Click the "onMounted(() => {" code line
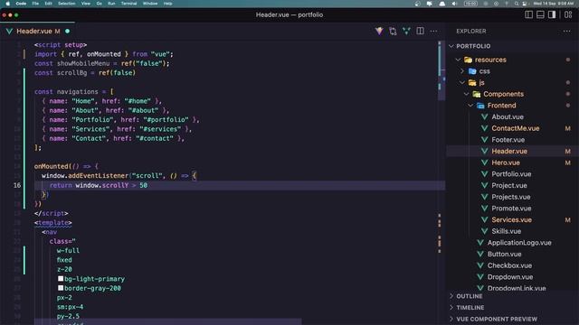The width and height of the screenshot is (579, 325). [x=66, y=166]
